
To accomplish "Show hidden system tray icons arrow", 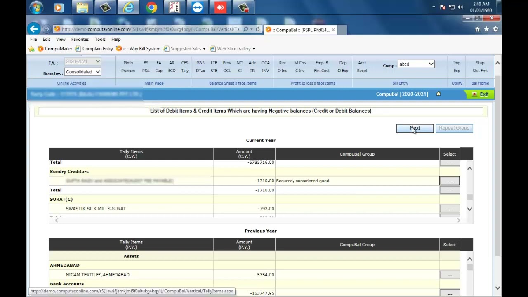I will pos(434,7).
